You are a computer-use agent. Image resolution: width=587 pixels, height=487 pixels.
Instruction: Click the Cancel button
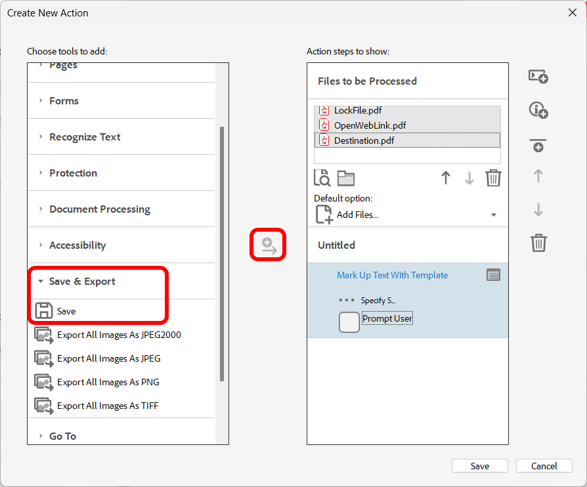[544, 466]
